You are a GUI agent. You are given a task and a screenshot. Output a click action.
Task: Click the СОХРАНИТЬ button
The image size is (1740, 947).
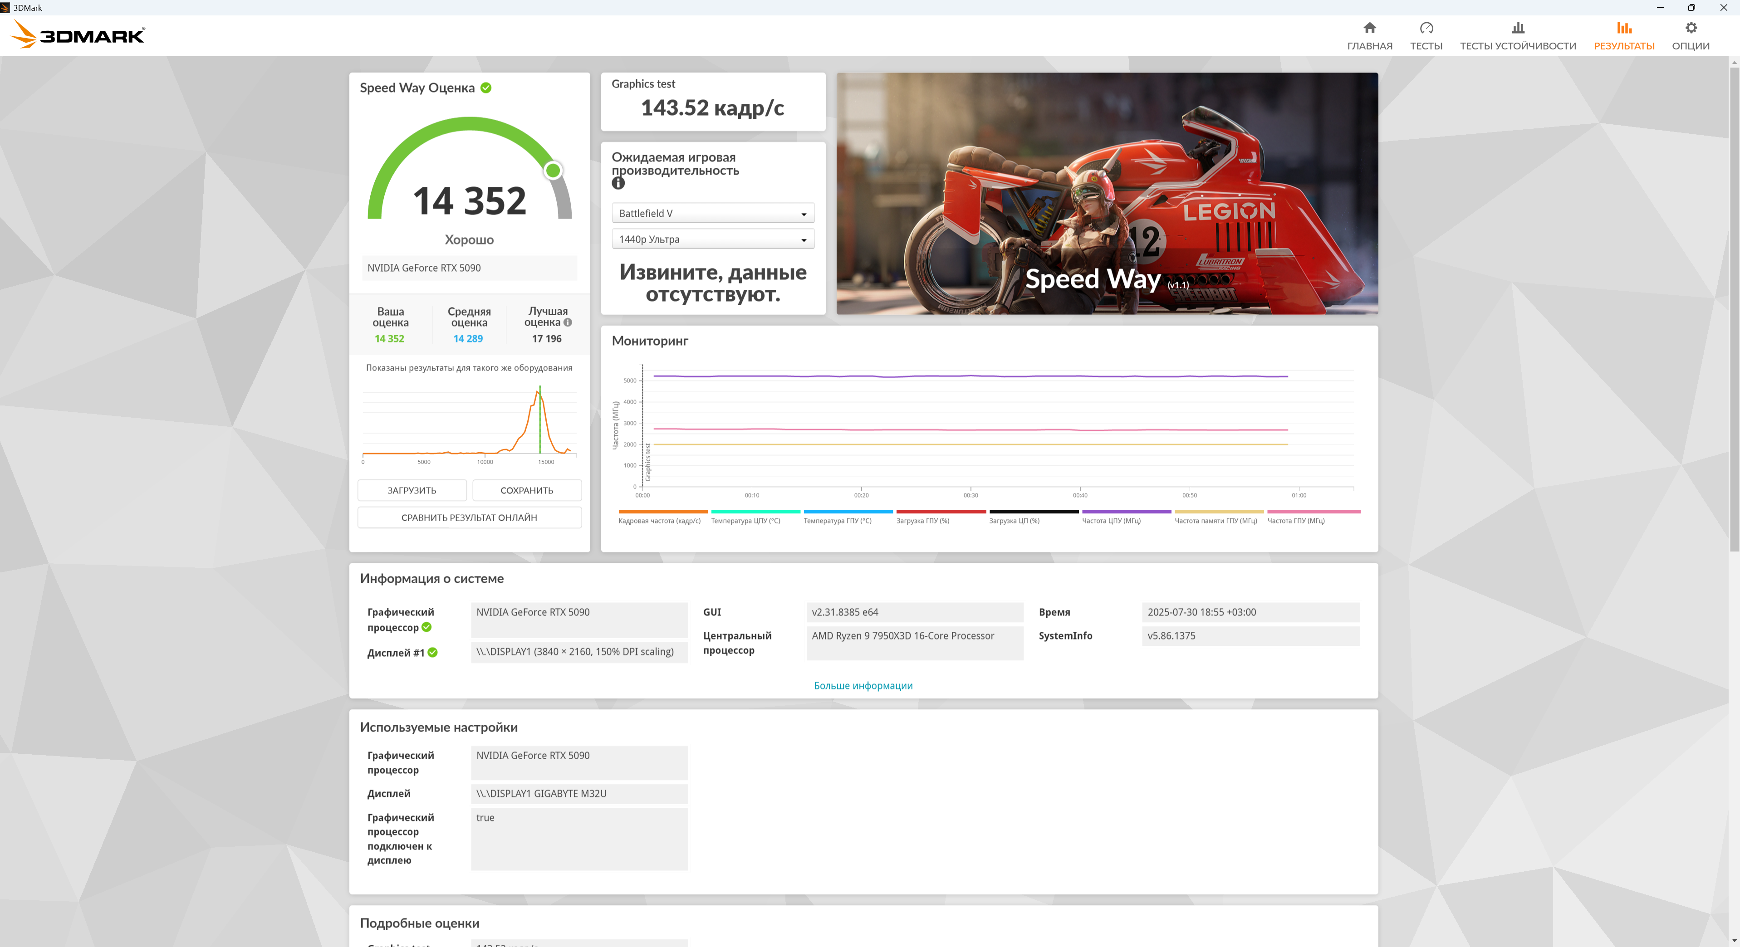click(x=526, y=490)
